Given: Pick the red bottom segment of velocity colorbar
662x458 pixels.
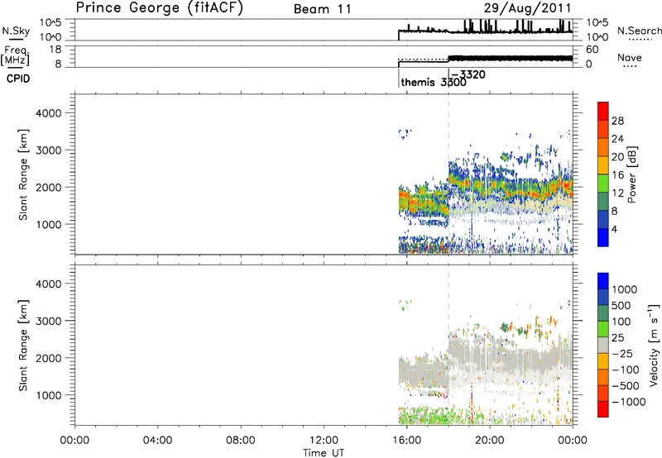Looking at the screenshot, I should point(603,409).
